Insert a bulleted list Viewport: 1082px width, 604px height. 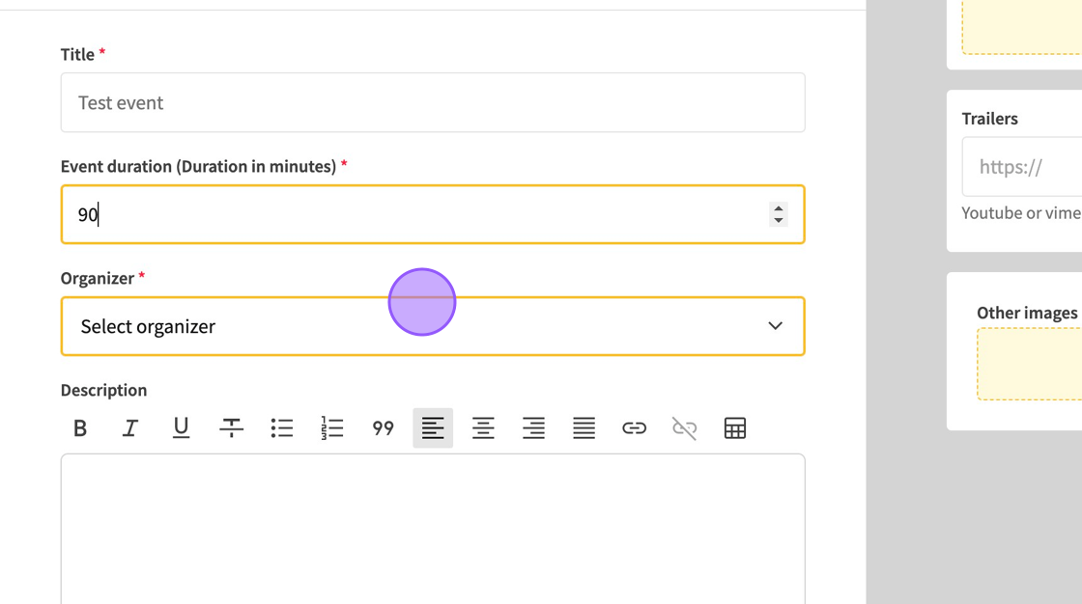coord(281,428)
